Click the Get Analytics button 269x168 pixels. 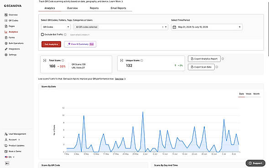point(52,44)
